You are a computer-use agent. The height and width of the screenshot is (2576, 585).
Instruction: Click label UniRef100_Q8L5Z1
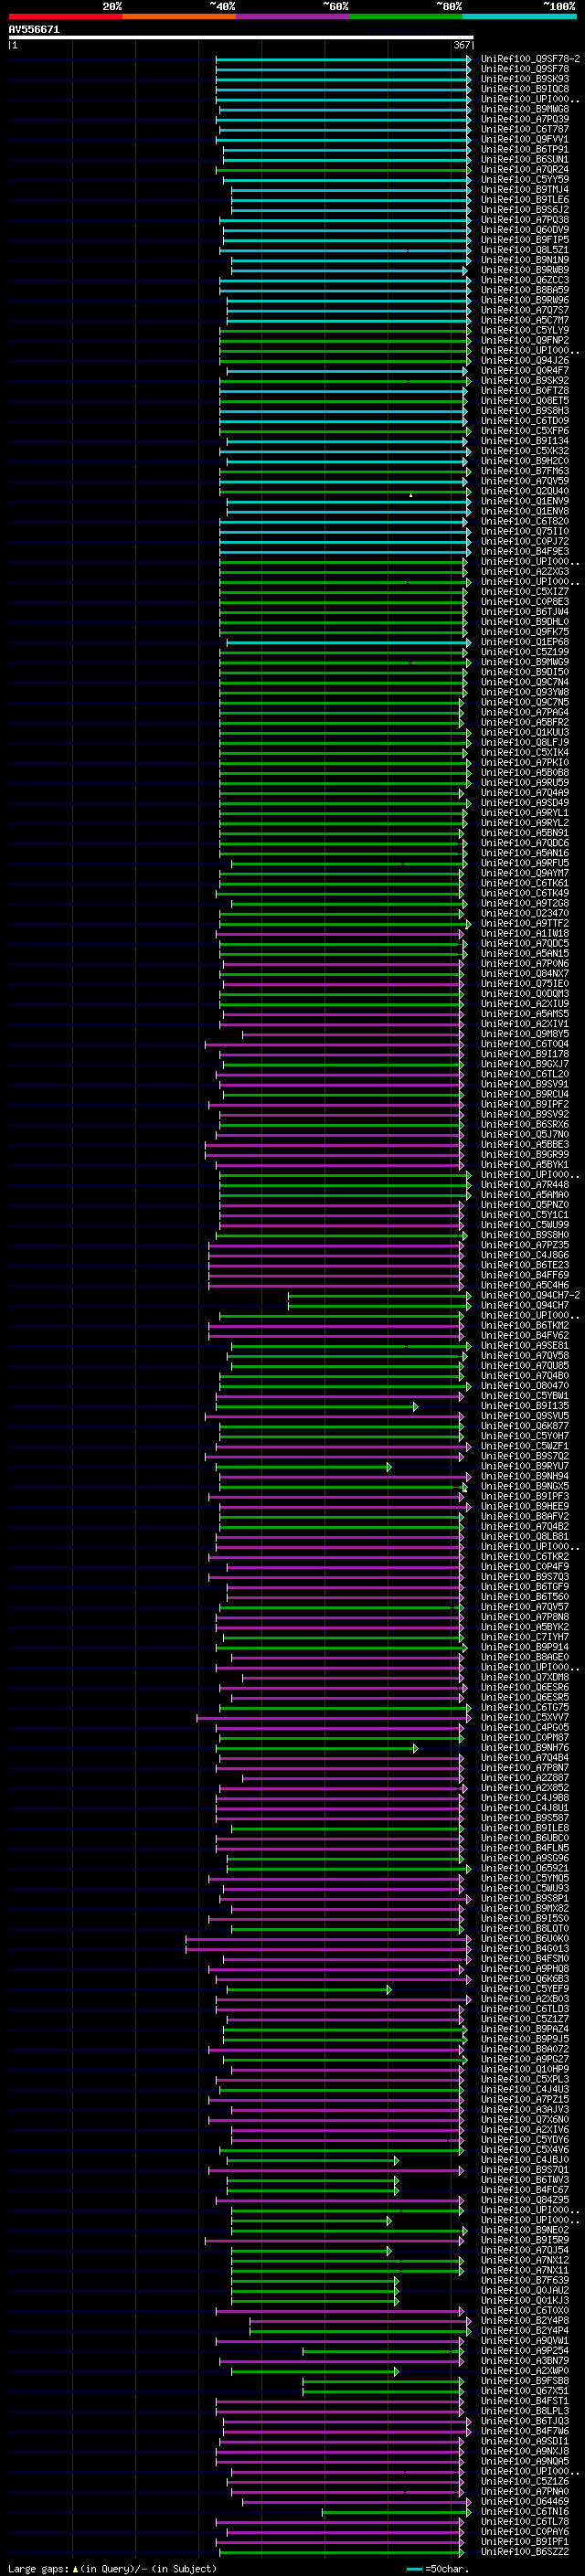coord(525,250)
